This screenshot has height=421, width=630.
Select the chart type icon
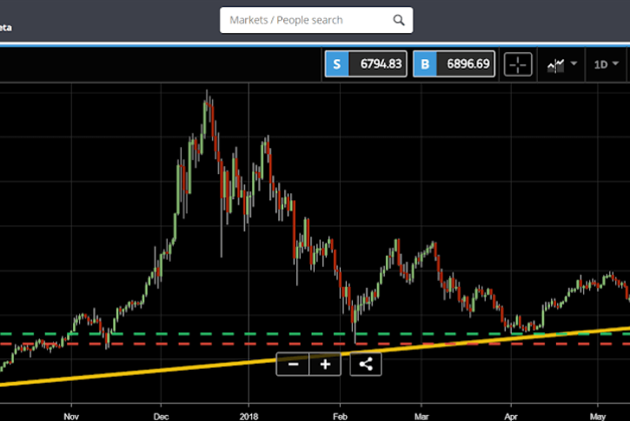point(555,64)
